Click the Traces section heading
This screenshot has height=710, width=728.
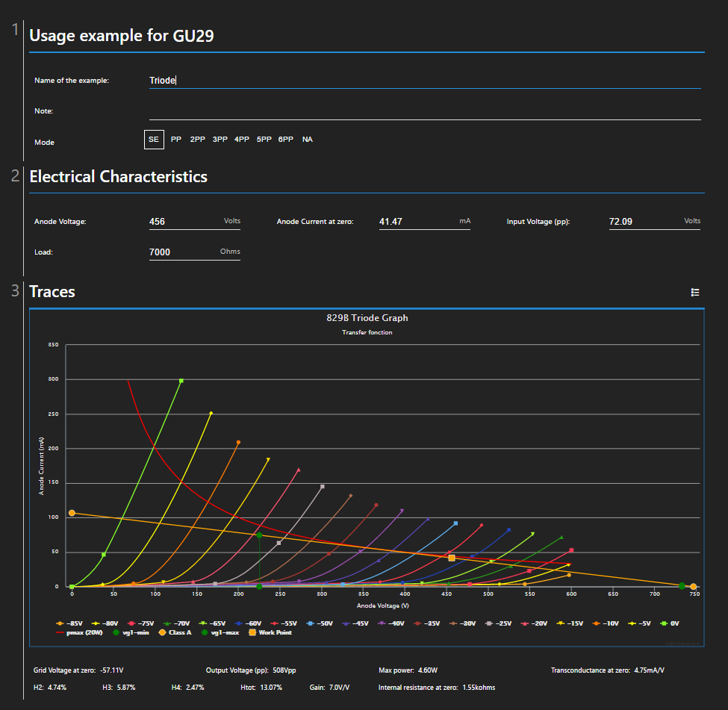point(52,292)
